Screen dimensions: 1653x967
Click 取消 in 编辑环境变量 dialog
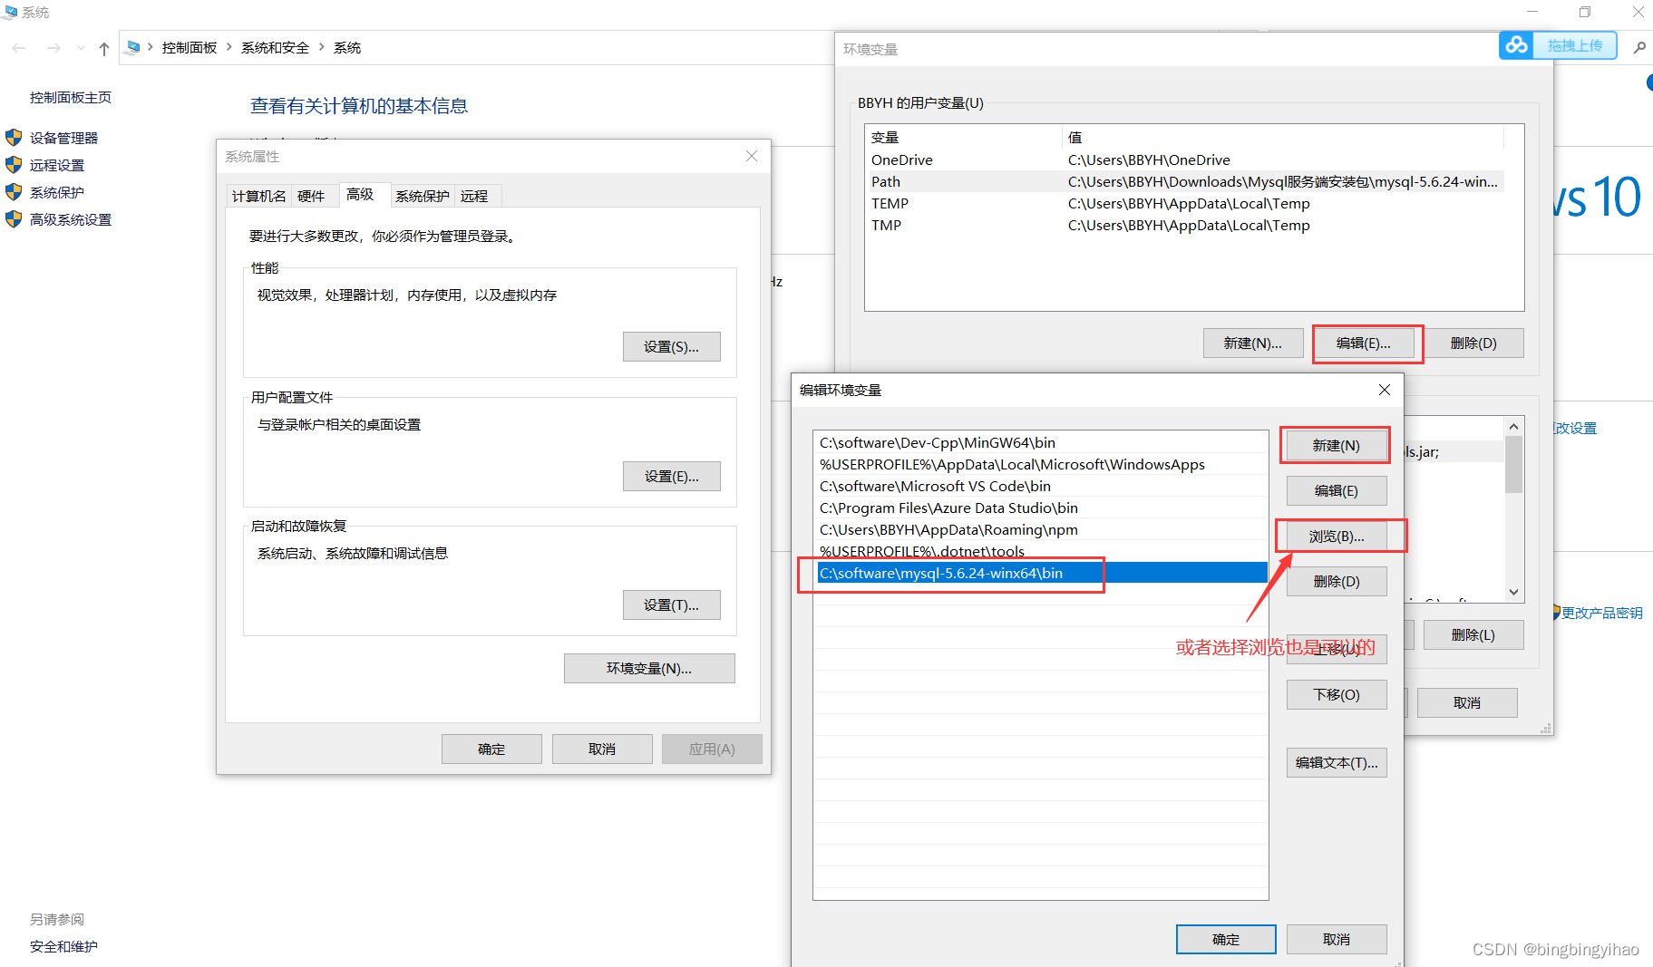1337,940
